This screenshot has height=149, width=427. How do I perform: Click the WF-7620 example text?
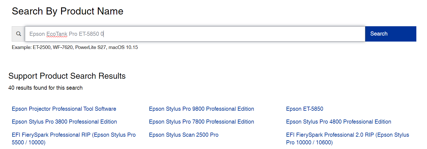coord(63,47)
